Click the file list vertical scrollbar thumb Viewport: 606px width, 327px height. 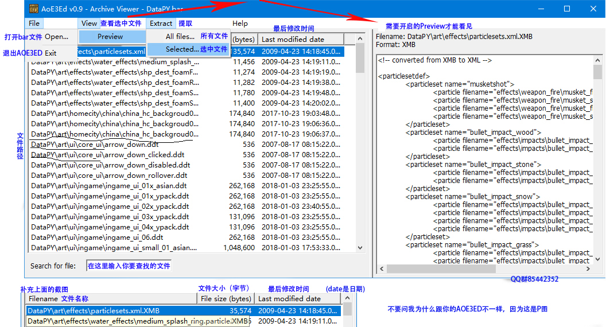pyautogui.click(x=360, y=58)
